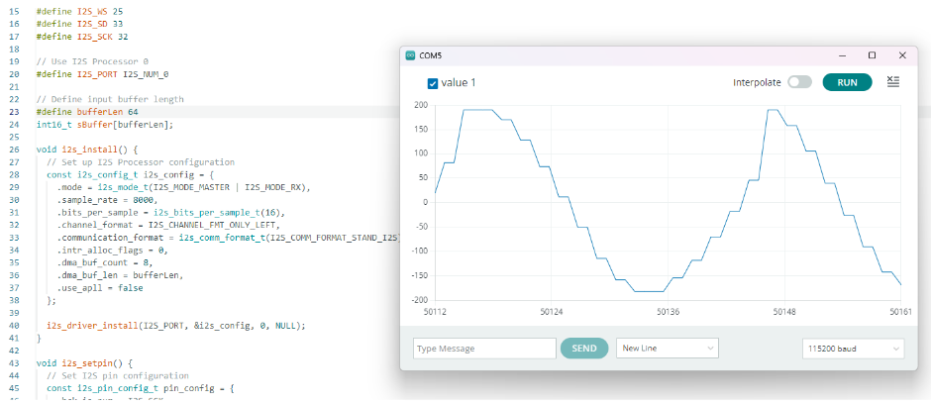Focus the Type Message input field
The width and height of the screenshot is (931, 404).
pos(484,349)
